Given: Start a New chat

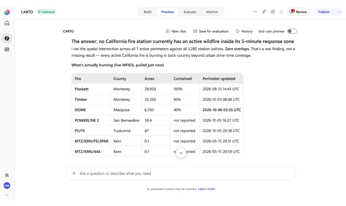Looking at the screenshot, I should coord(176,31).
